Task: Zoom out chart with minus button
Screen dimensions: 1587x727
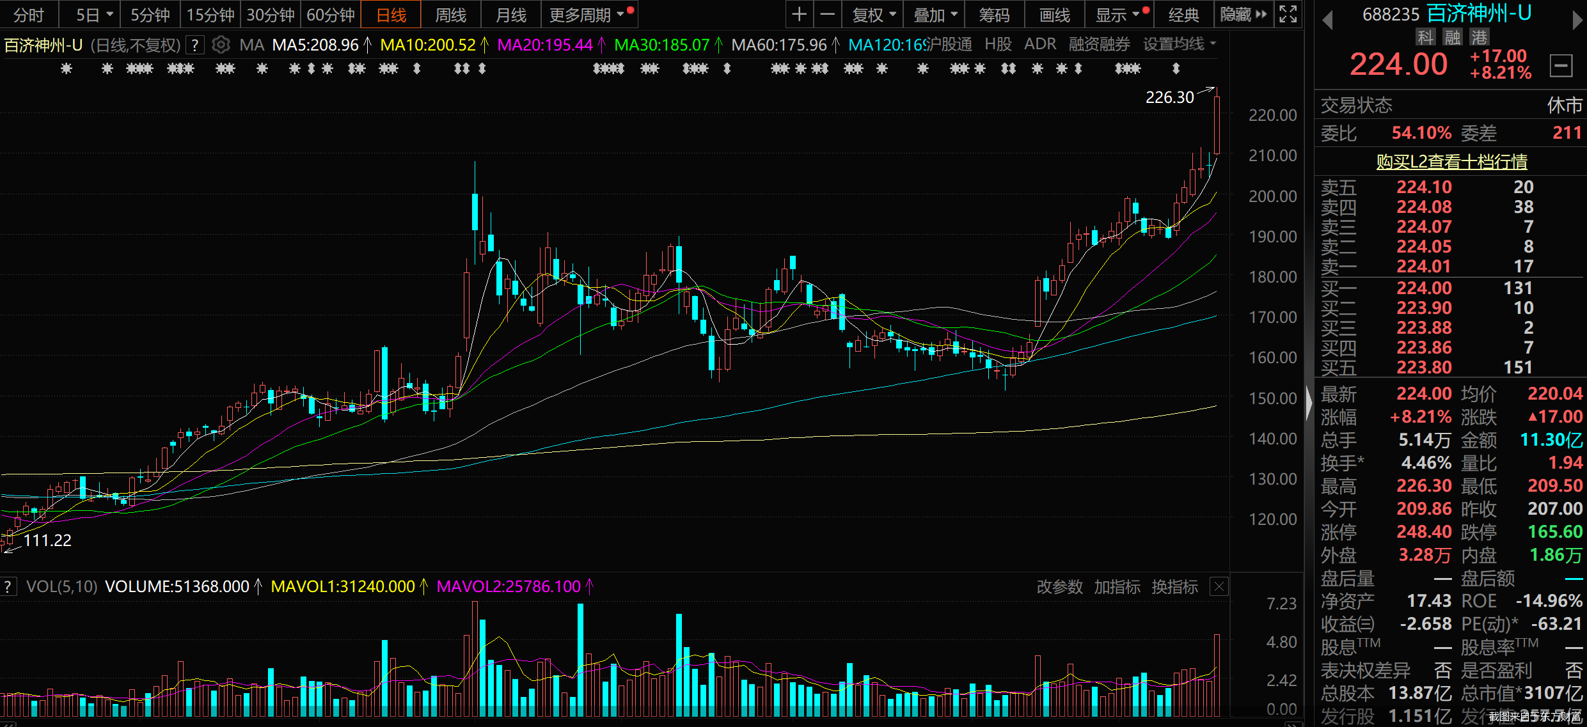Action: 827,15
